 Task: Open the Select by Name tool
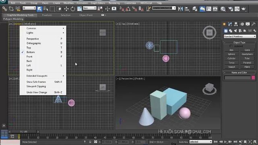46,9
